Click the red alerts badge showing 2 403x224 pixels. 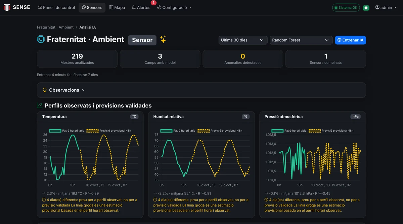coord(153,3)
